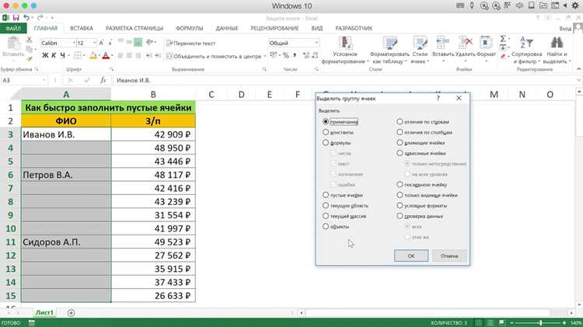Click the formula bar showing Иванов И.В.
This screenshot has width=583, height=327.
point(344,80)
